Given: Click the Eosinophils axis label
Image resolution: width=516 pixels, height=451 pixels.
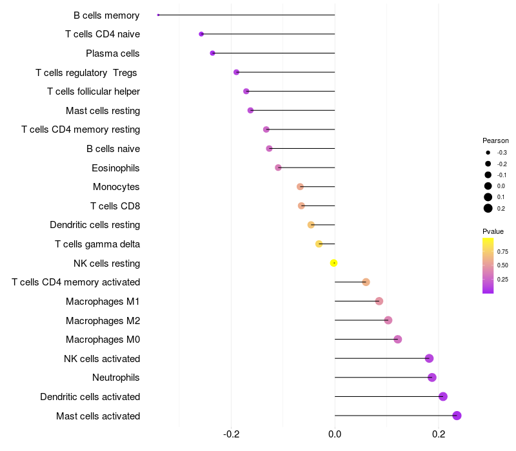Looking at the screenshot, I should click(115, 168).
